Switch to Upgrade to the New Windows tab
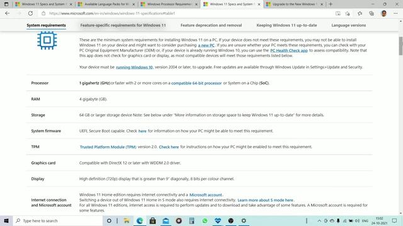Viewport: 403px width, 226px height. tap(295, 4)
